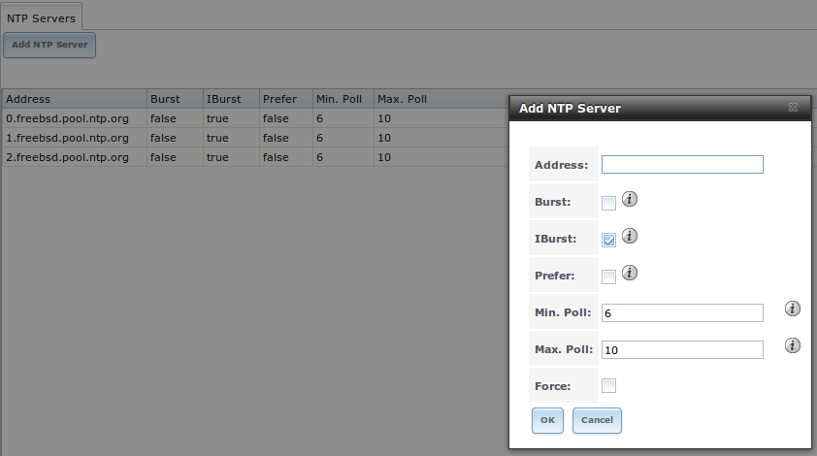Uncheck the IBurst checkbox
This screenshot has height=456, width=817.
click(608, 240)
